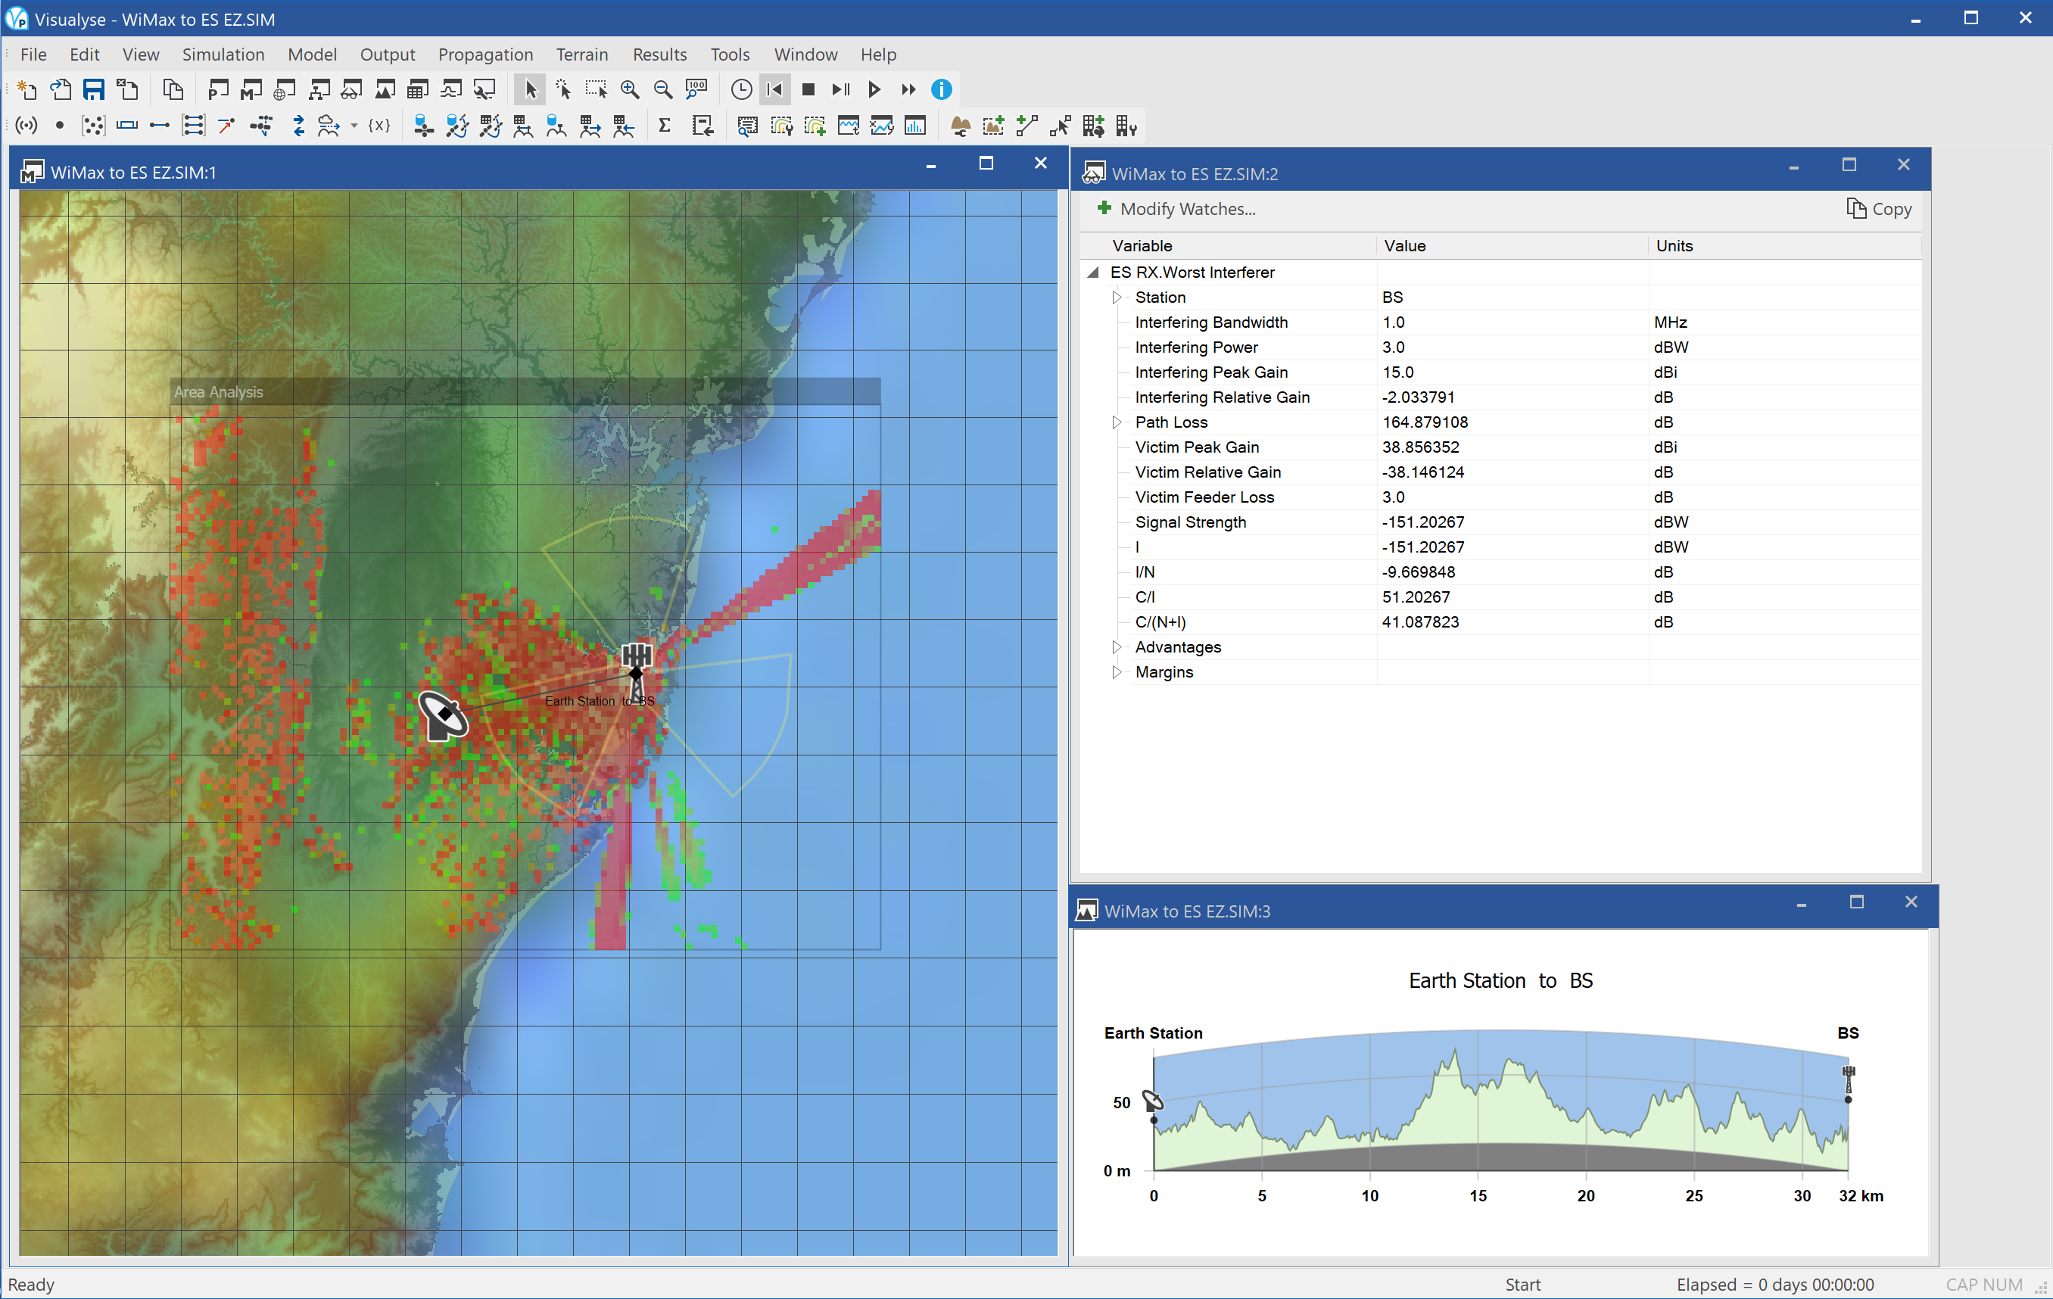Expand the Advantages tree node

[1118, 646]
